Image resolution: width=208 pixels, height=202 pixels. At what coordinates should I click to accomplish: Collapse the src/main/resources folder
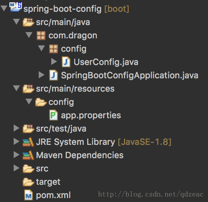16,88
